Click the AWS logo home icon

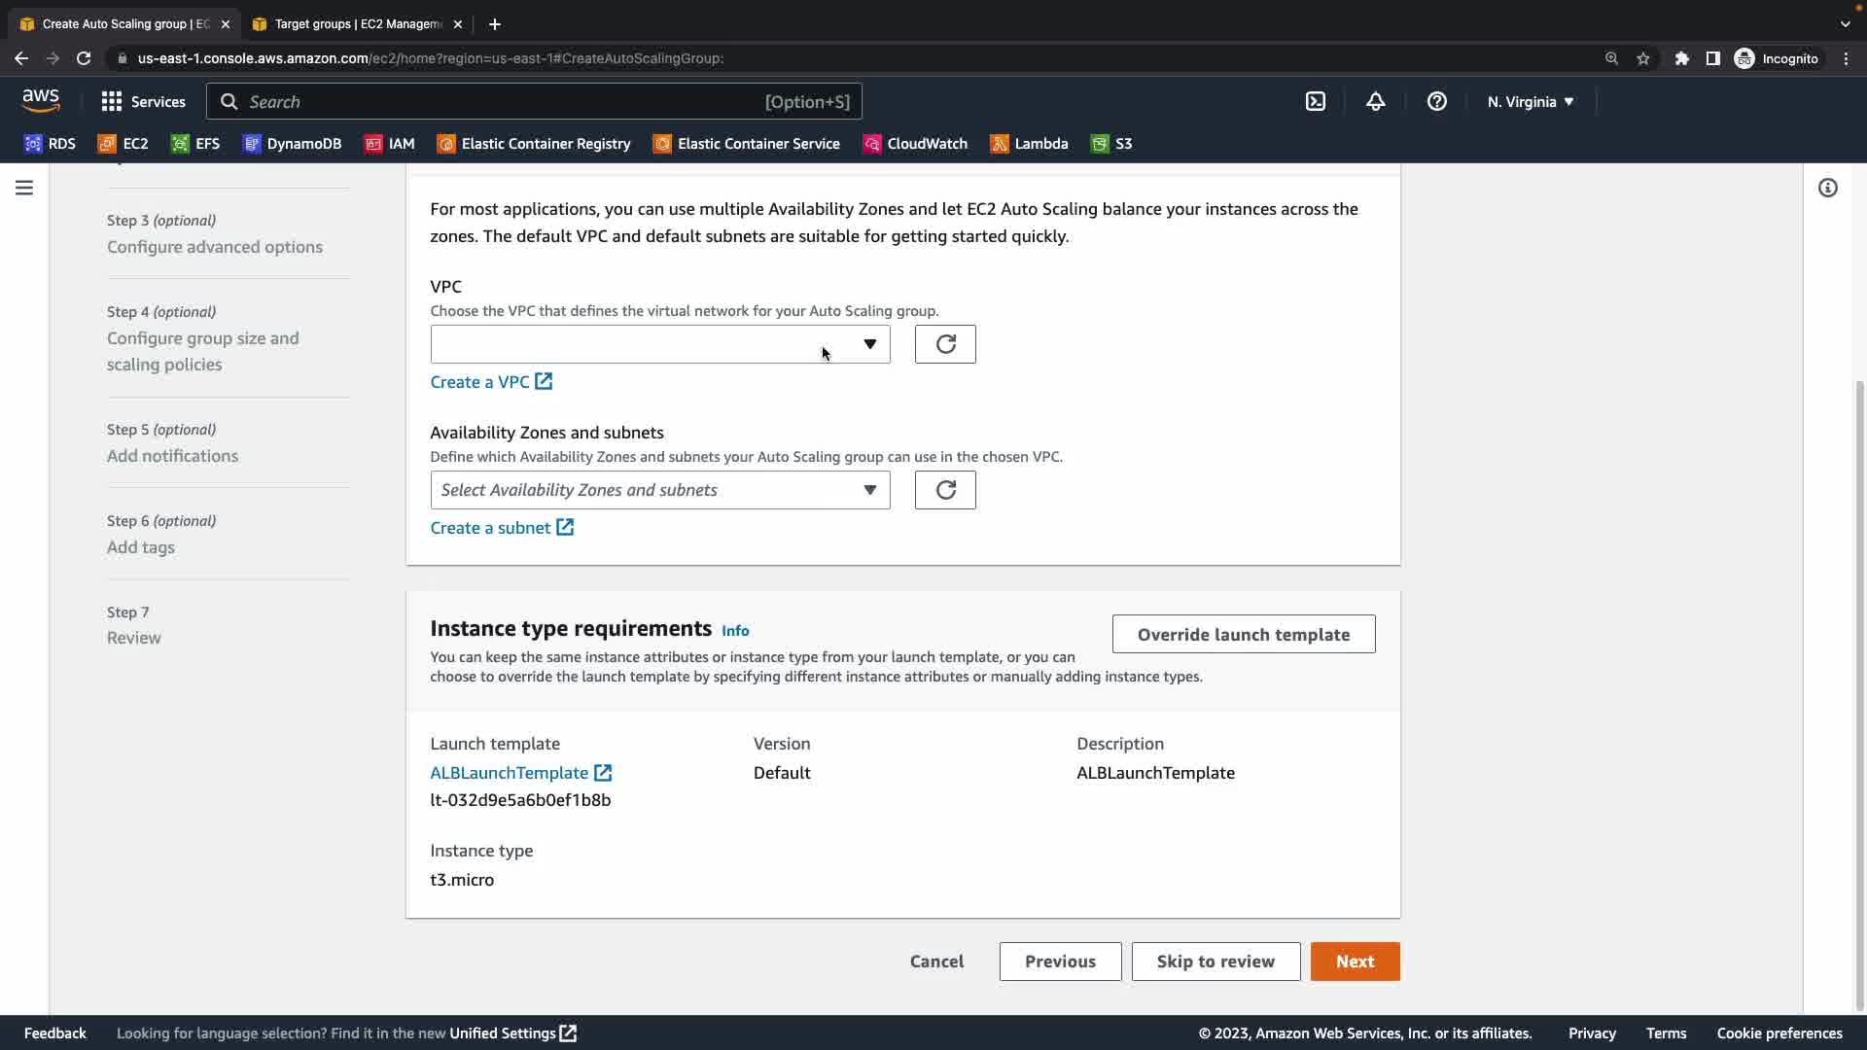[x=41, y=101]
